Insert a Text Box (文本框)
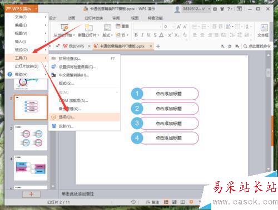Screen dimensions: 278x210 pyautogui.click(x=264, y=30)
